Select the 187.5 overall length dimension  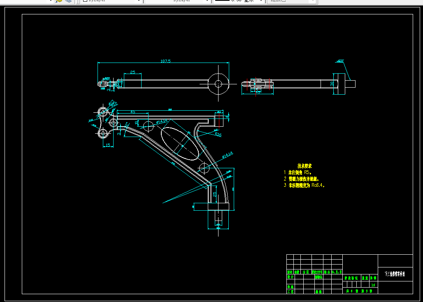pos(165,61)
